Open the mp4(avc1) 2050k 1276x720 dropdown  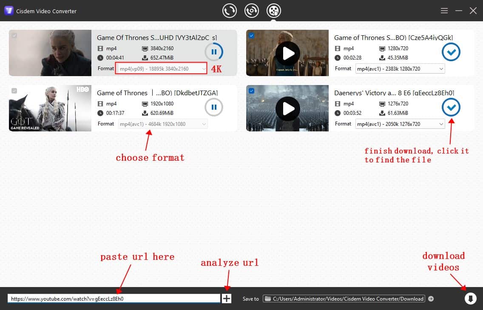(x=400, y=124)
